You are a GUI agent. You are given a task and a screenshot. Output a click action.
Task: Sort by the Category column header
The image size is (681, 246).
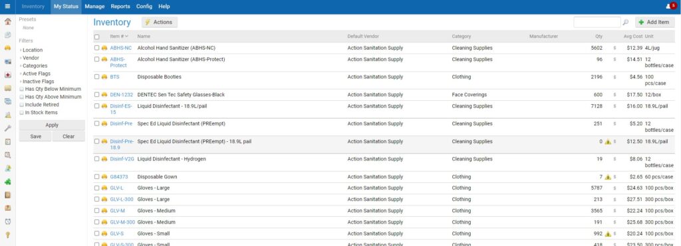pos(462,36)
